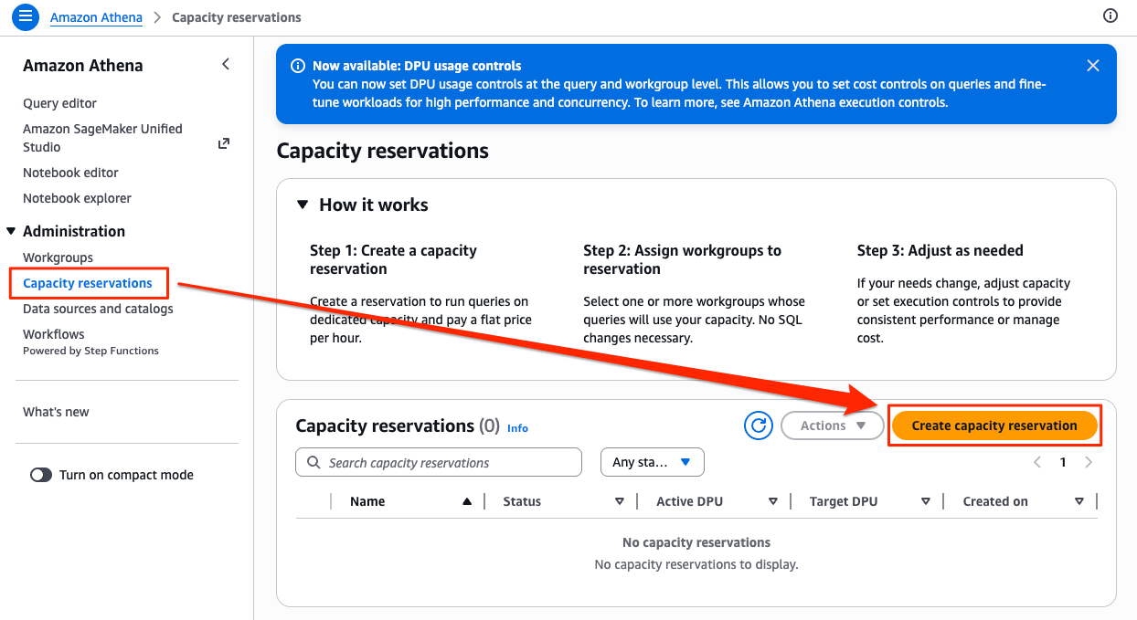Open the info icon in the breadcrumb bar
The height and width of the screenshot is (620, 1137).
[x=1110, y=16]
